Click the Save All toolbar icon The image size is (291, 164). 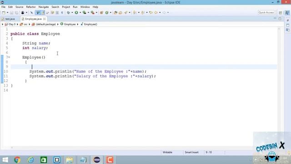[17, 13]
